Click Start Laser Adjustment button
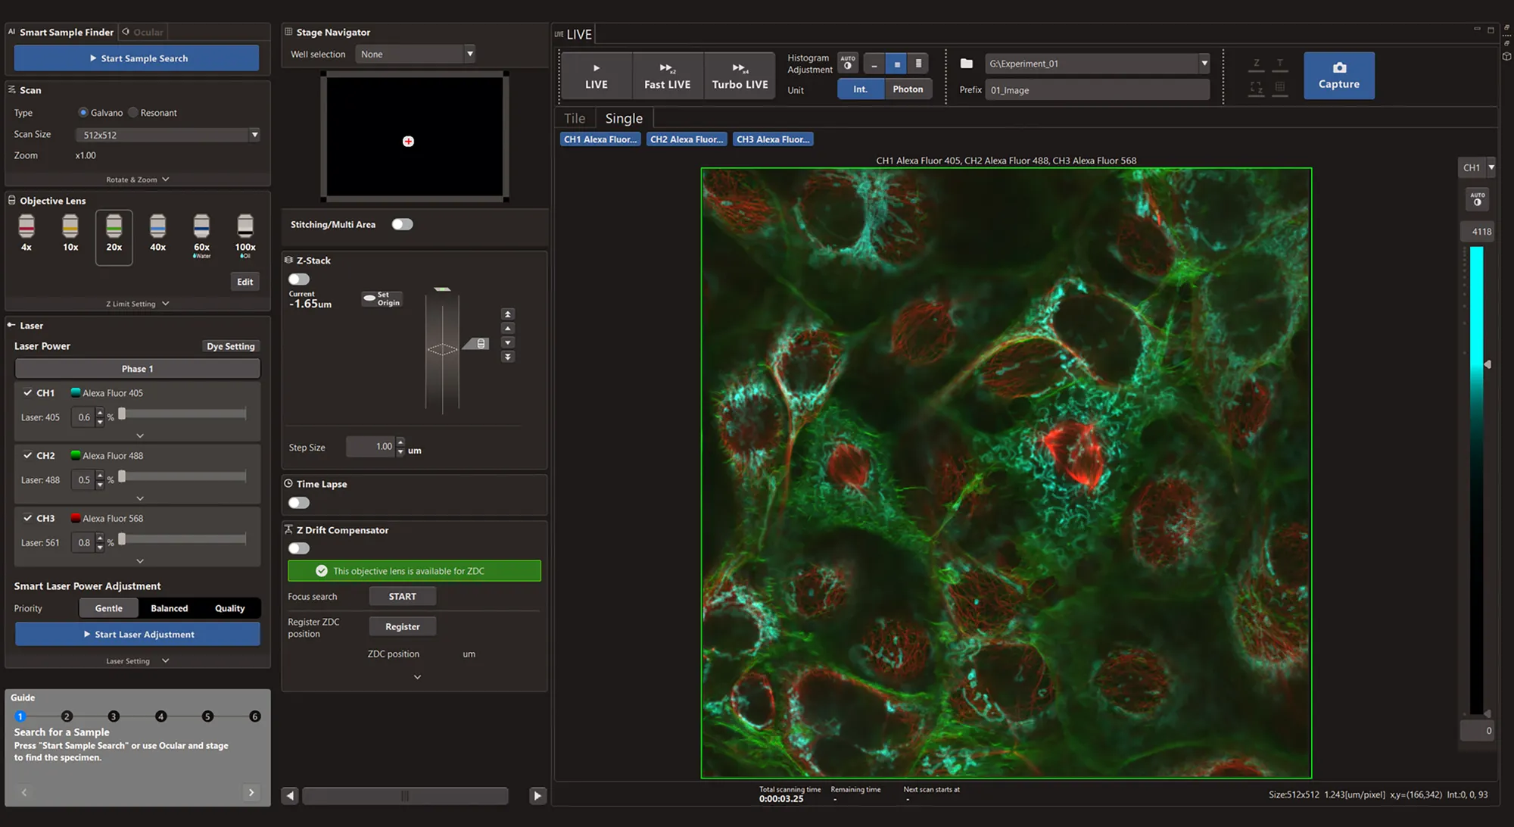1514x827 pixels. click(x=137, y=635)
